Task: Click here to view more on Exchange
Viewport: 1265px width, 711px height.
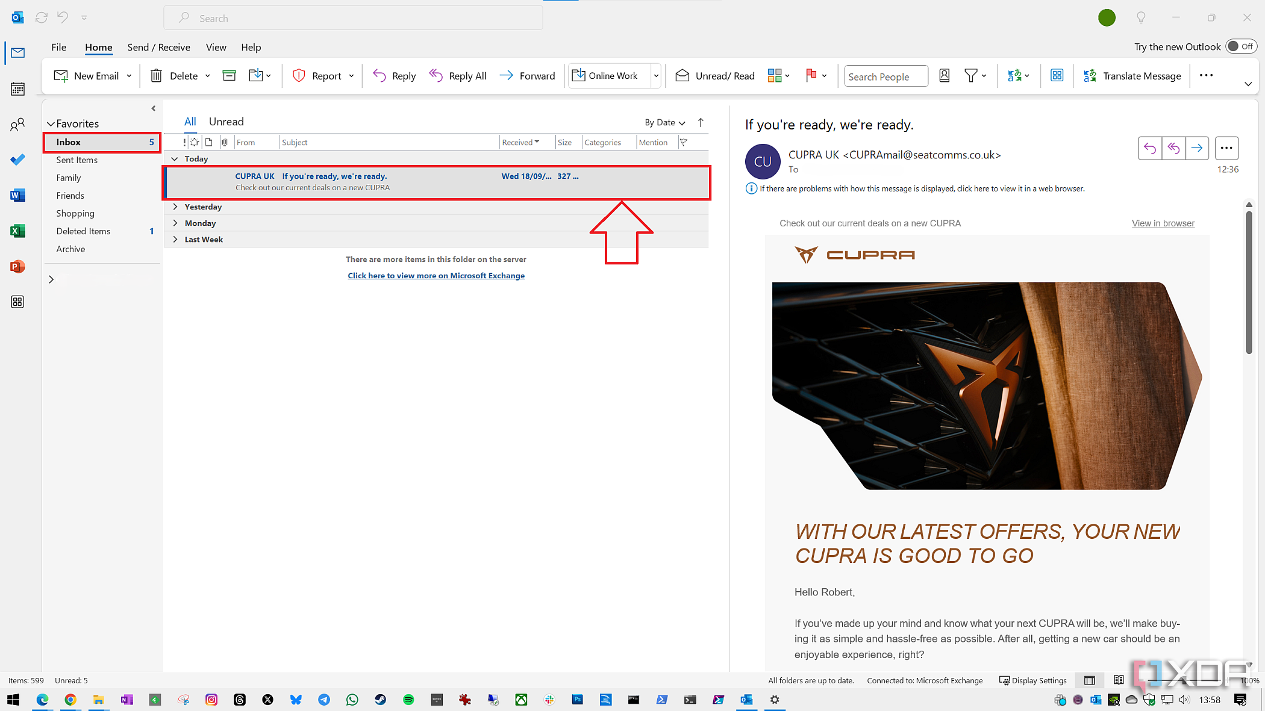Action: [x=436, y=275]
